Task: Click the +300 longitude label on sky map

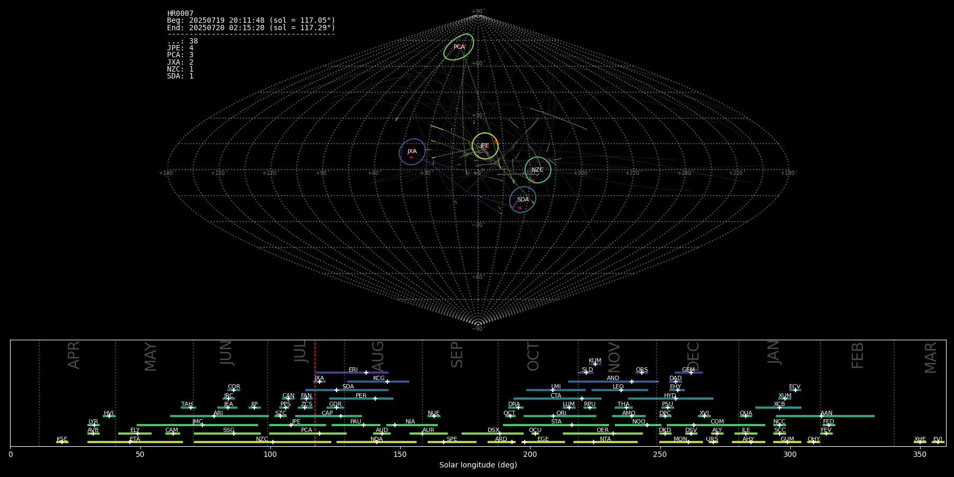Action: click(580, 173)
